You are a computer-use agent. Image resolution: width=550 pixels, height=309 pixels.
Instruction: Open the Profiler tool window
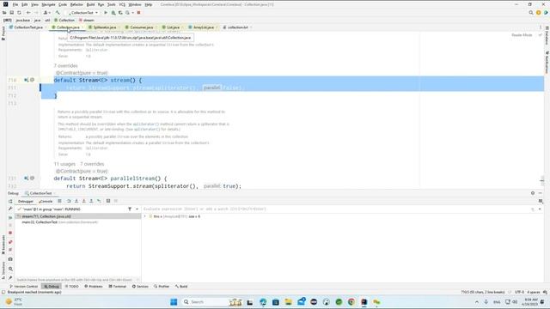point(162,287)
